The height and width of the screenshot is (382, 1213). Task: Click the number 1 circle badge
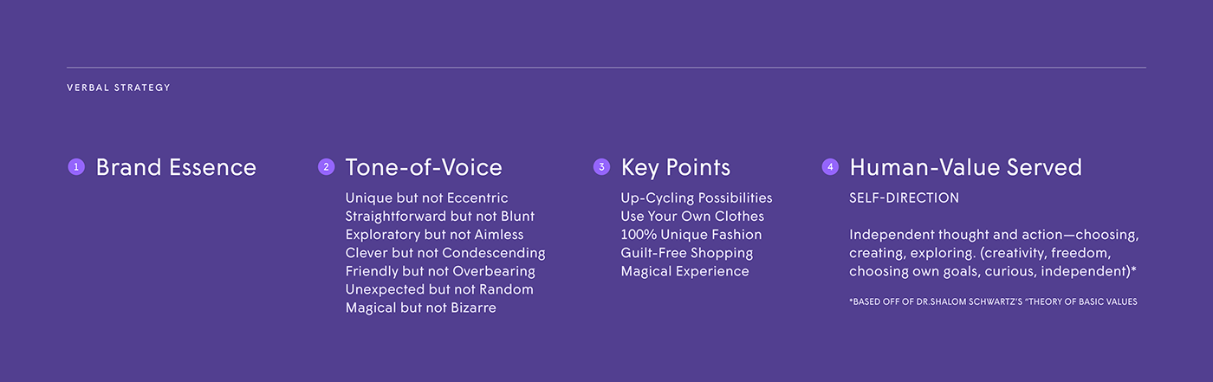(76, 167)
